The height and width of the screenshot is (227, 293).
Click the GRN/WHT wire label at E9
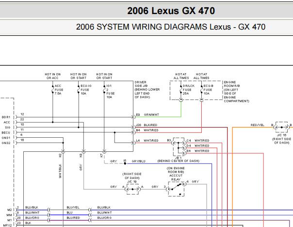[x=151, y=115]
